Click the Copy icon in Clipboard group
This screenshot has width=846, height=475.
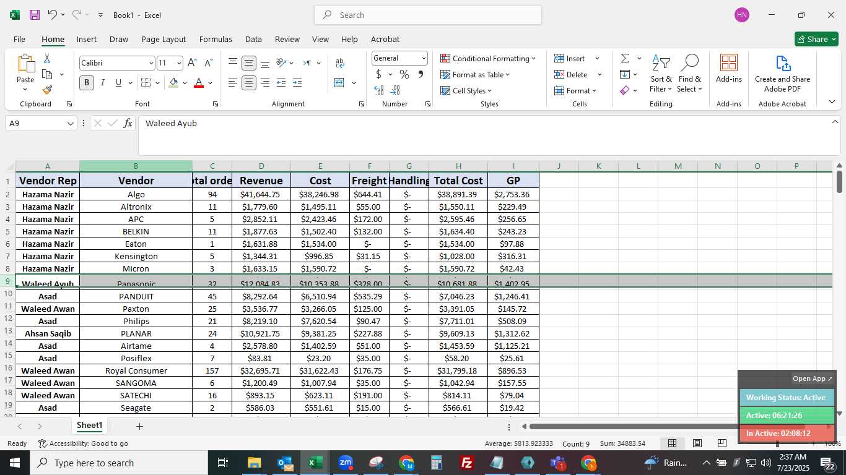tap(47, 74)
